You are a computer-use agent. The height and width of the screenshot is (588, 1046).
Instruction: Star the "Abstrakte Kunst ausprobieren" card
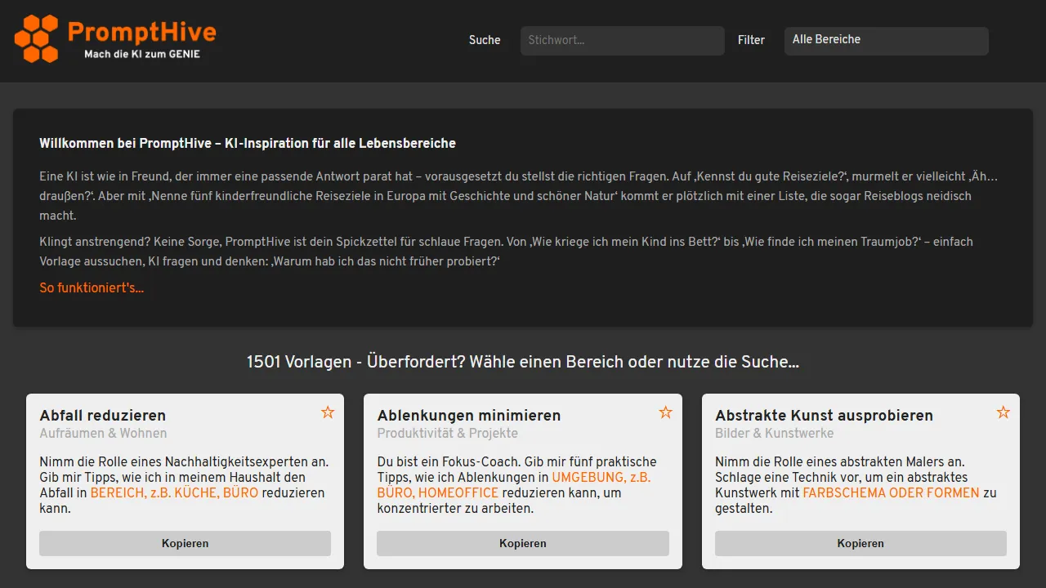tap(1003, 412)
